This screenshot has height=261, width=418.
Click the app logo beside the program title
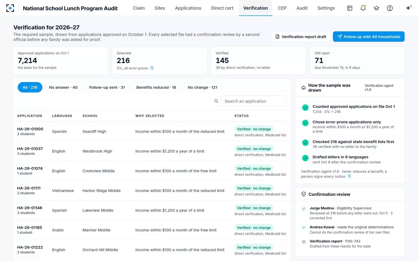pyautogui.click(x=10, y=8)
